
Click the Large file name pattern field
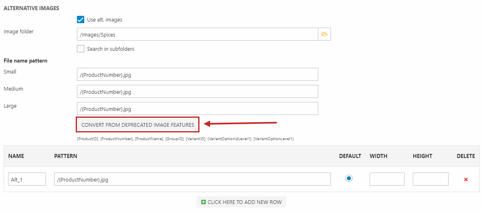197,108
